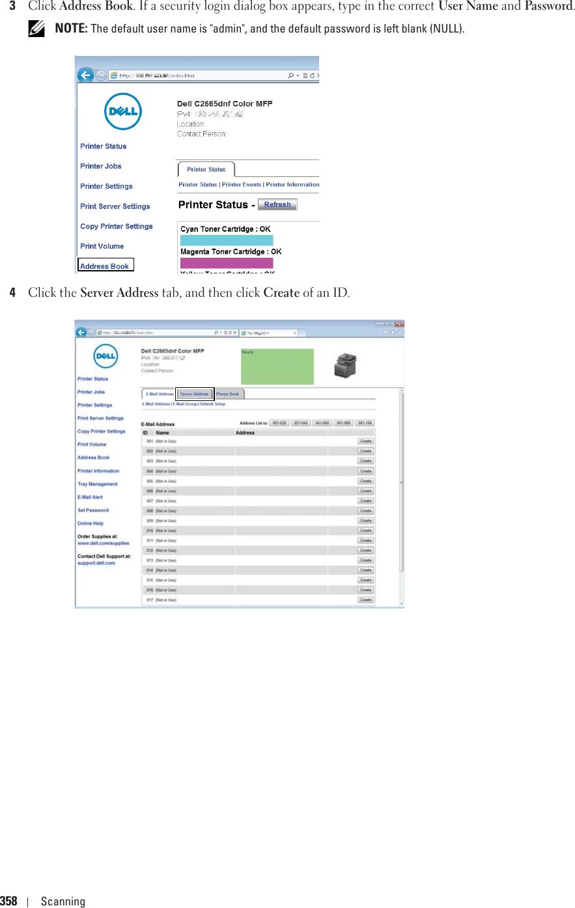Click the Default Setup sub-link
Viewport: 575px width, 908px height.
(x=213, y=404)
